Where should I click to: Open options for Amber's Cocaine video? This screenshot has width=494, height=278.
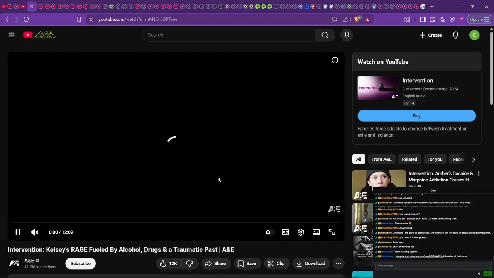479,174
